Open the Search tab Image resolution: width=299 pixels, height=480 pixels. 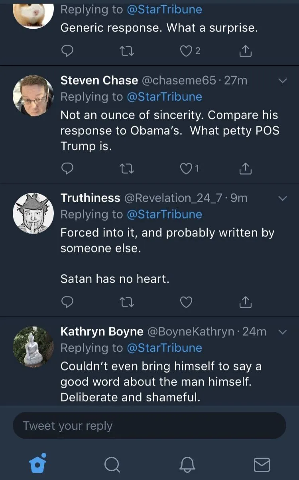tap(112, 464)
